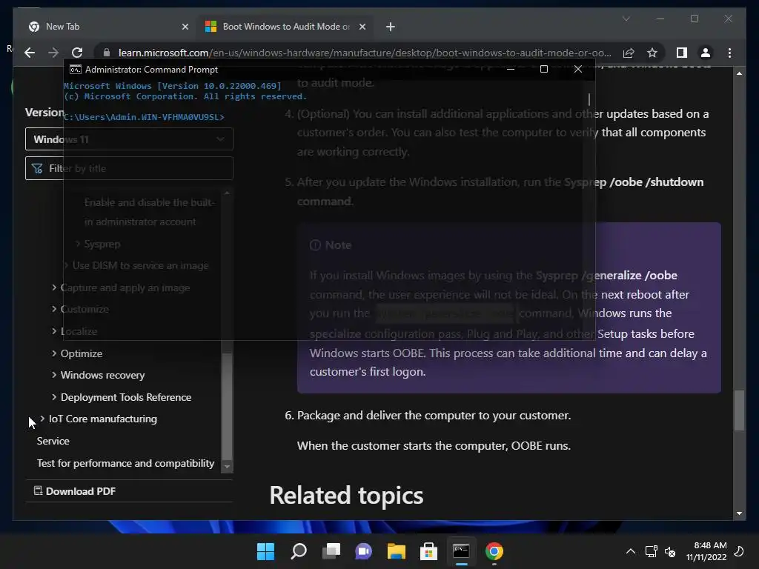The width and height of the screenshot is (759, 569).
Task: Open Task View on the taskbar
Action: (x=331, y=551)
